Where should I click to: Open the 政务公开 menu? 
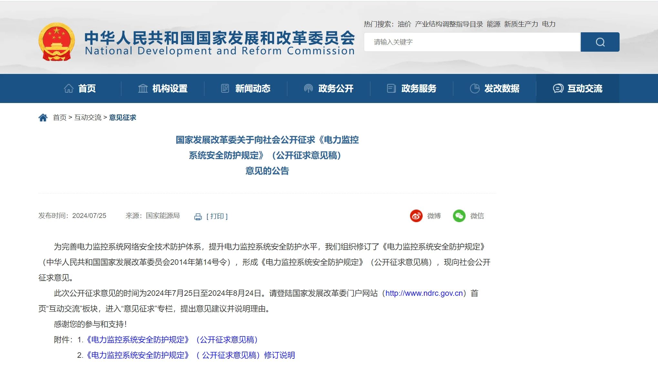pyautogui.click(x=335, y=88)
